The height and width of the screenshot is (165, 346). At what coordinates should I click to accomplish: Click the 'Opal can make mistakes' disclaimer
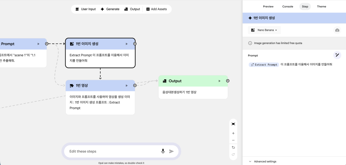[x=121, y=163]
